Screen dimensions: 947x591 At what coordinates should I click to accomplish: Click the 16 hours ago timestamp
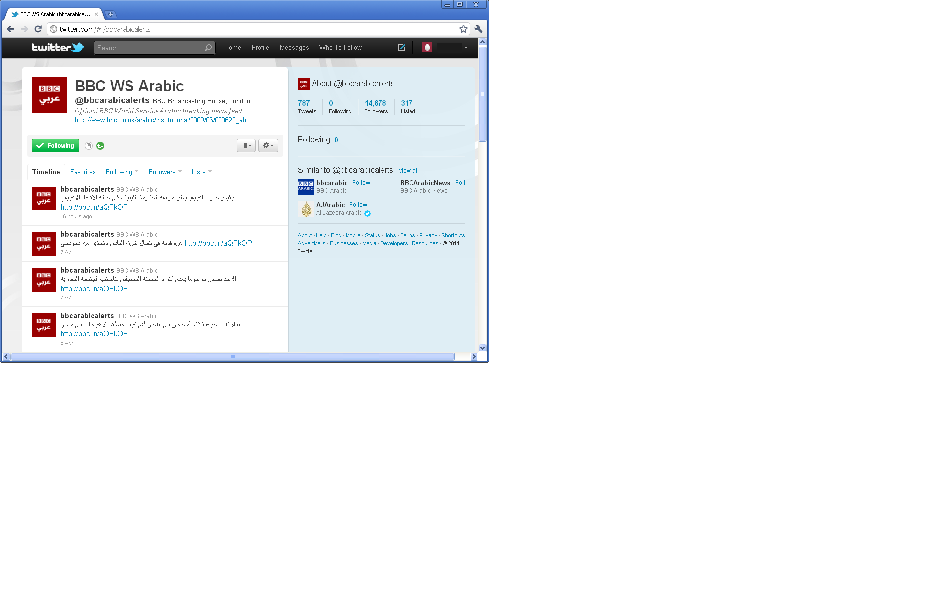[76, 217]
